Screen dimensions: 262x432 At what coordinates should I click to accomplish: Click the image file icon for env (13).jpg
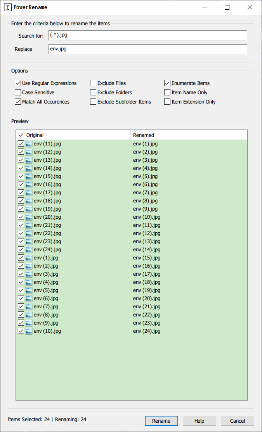29,160
